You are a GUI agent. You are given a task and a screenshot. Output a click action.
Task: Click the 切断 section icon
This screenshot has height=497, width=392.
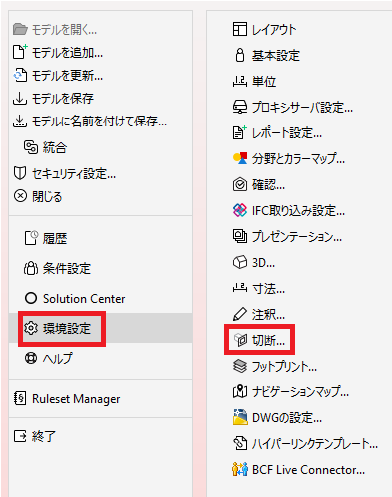point(240,340)
